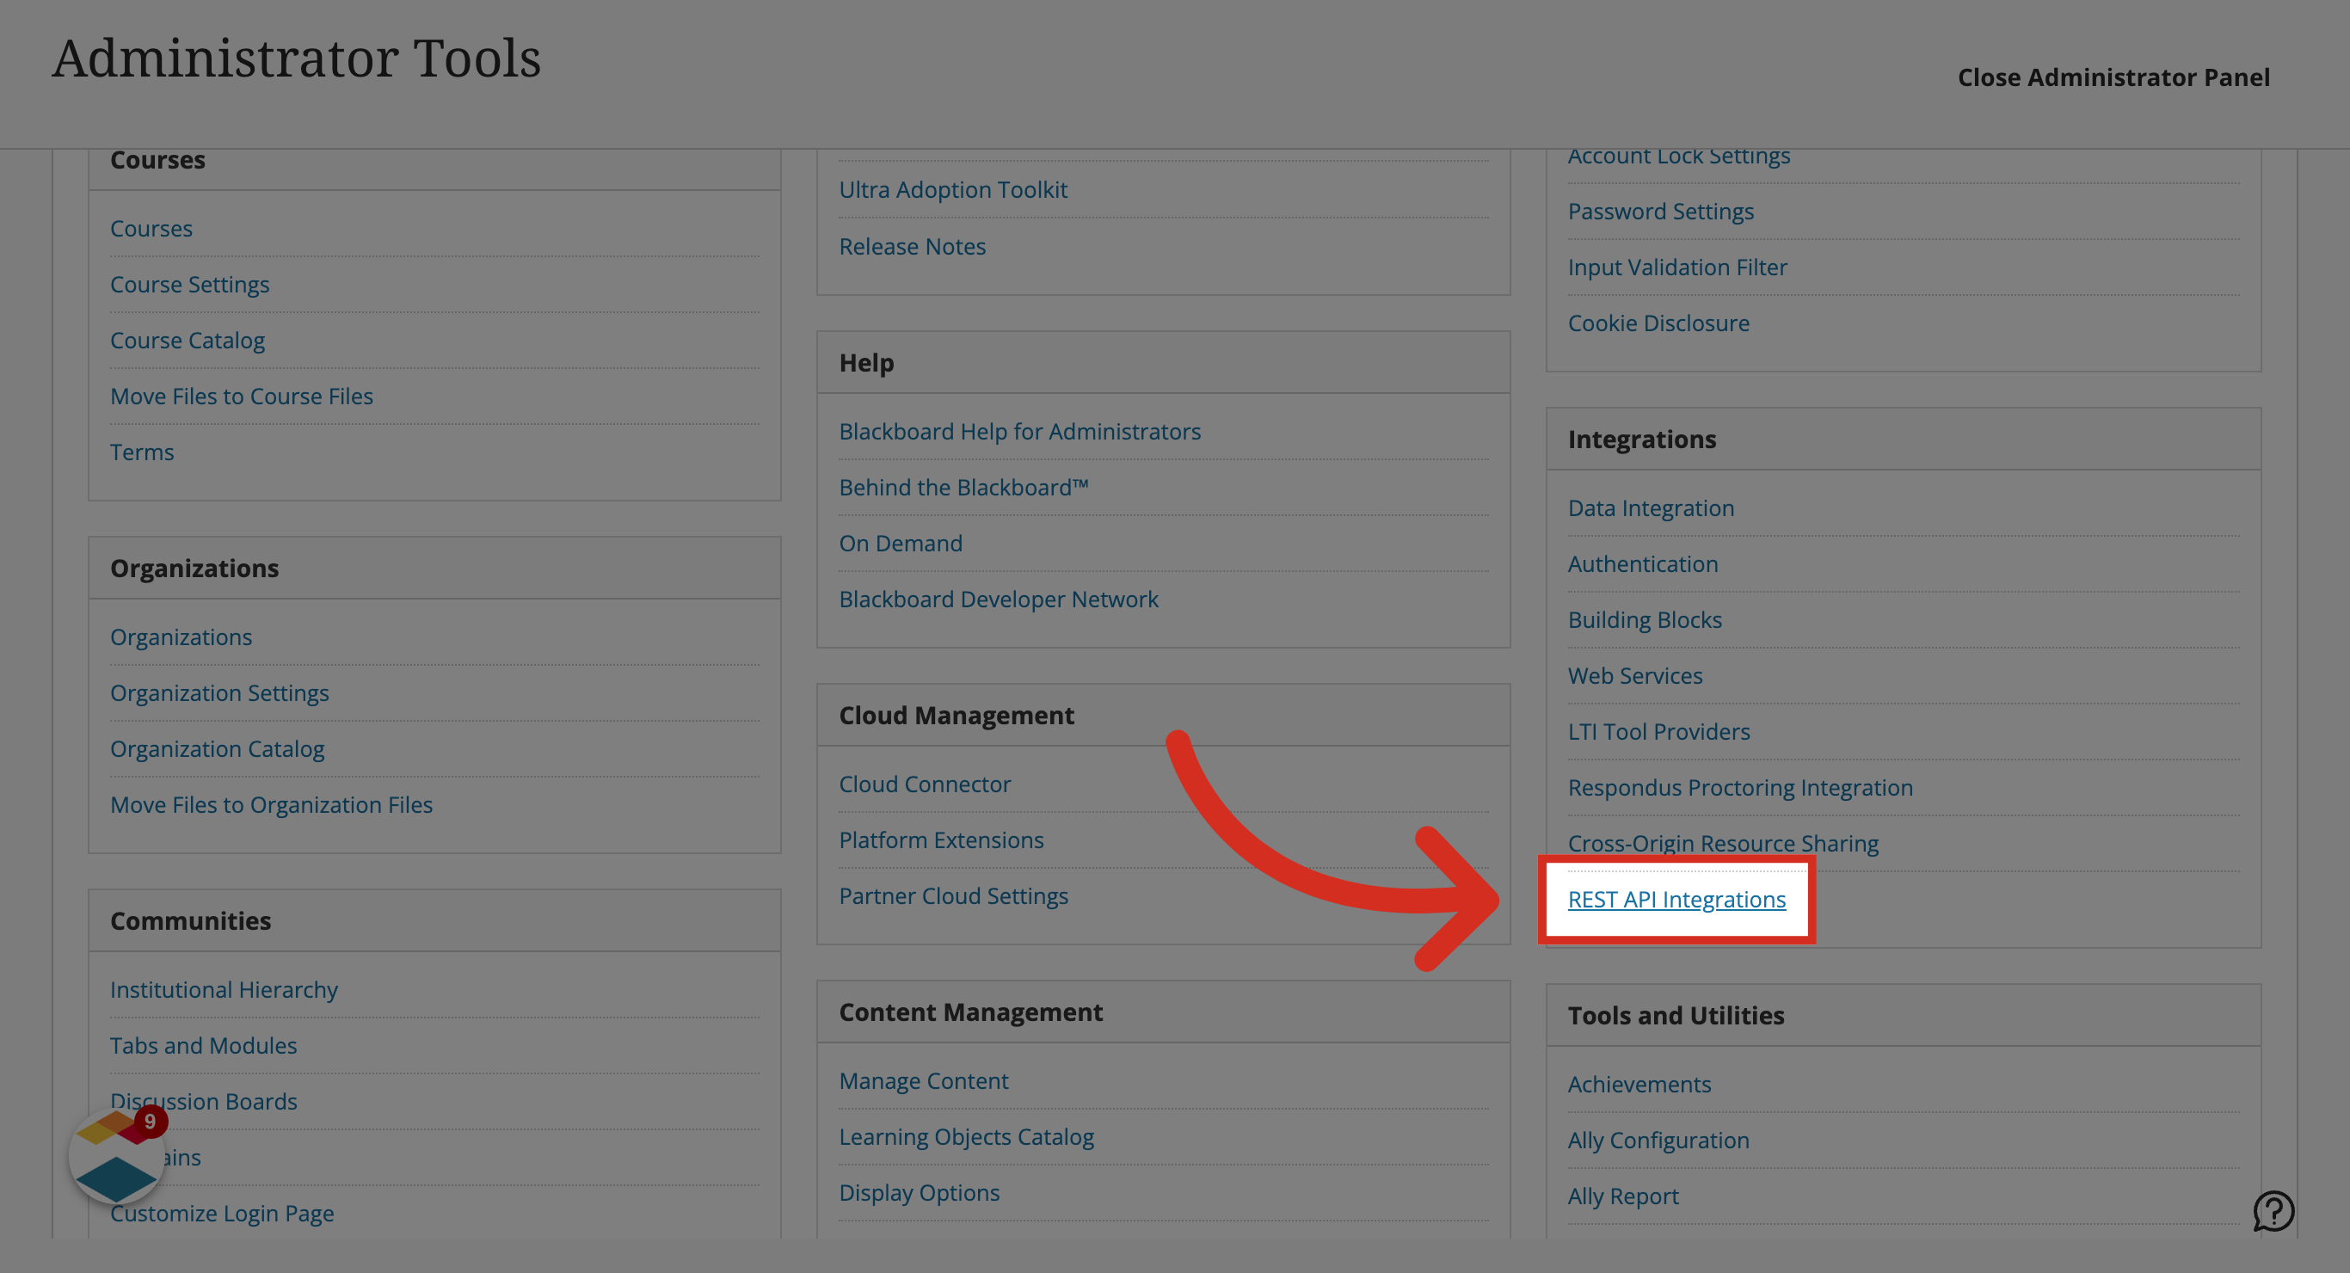Open Input Validation Filter
Image resolution: width=2350 pixels, height=1273 pixels.
[1676, 268]
